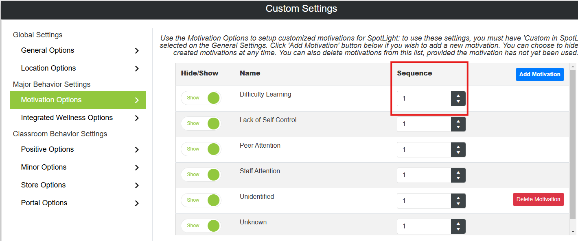Click the chevron next to Location Options
This screenshot has height=241, width=578.
(x=137, y=69)
